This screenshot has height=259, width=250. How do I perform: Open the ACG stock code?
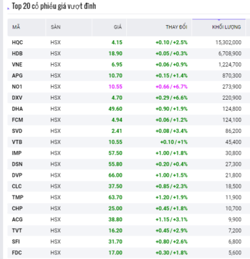tap(17, 220)
